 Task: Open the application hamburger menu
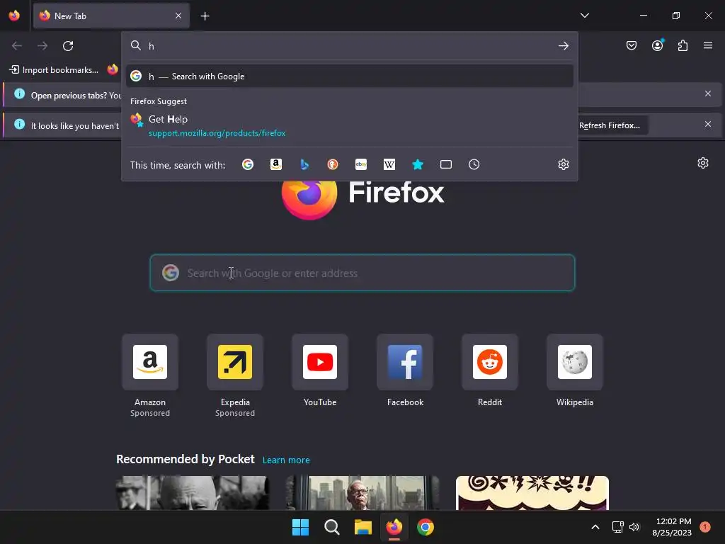708,45
